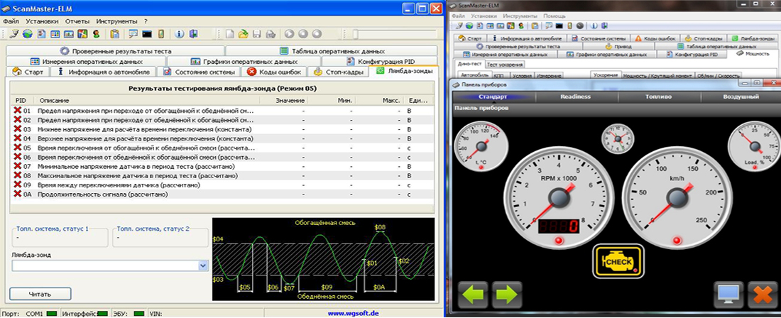
Task: Click the monitor icon on the dashboard panel
Action: tap(728, 294)
